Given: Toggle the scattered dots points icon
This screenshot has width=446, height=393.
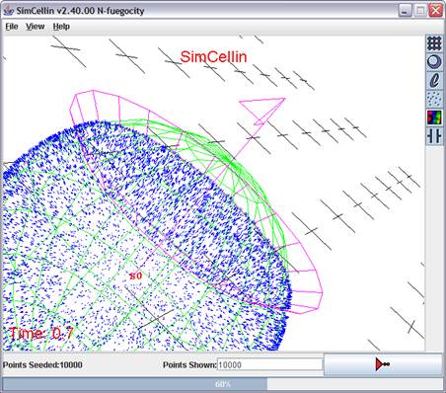Looking at the screenshot, I should point(434,99).
